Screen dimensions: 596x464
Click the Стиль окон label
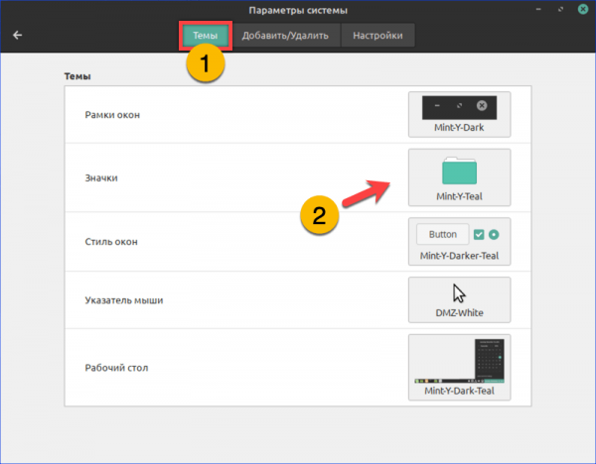point(111,242)
